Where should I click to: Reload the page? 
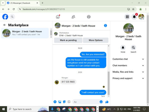tap(14, 9)
